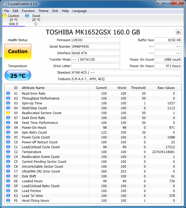Click blue status icon for Power Cycle Count
Viewport: 186px width, 208px height.
point(8,137)
